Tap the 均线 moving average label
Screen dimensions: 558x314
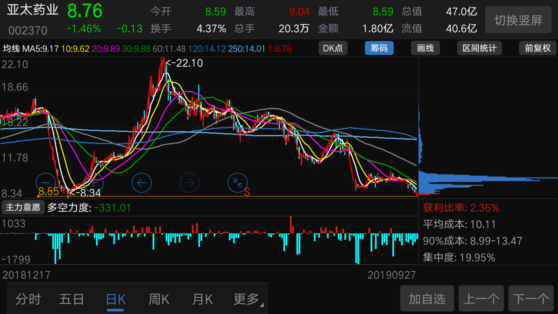click(x=11, y=48)
